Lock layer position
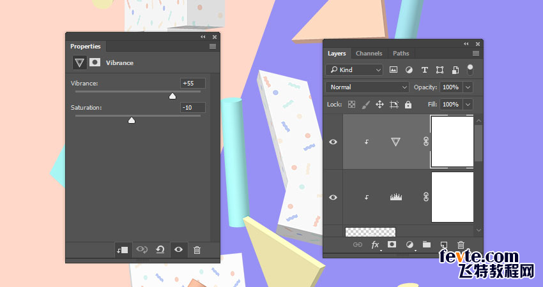This screenshot has height=287, width=543. coord(380,105)
